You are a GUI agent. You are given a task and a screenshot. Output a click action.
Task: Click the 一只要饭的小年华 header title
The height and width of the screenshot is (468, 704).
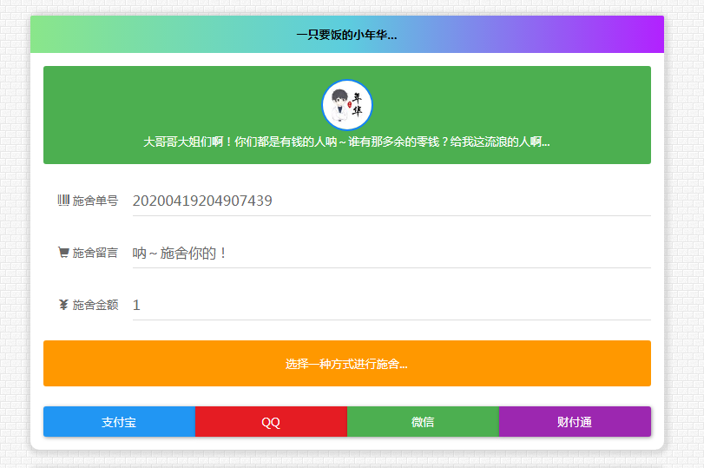point(346,36)
